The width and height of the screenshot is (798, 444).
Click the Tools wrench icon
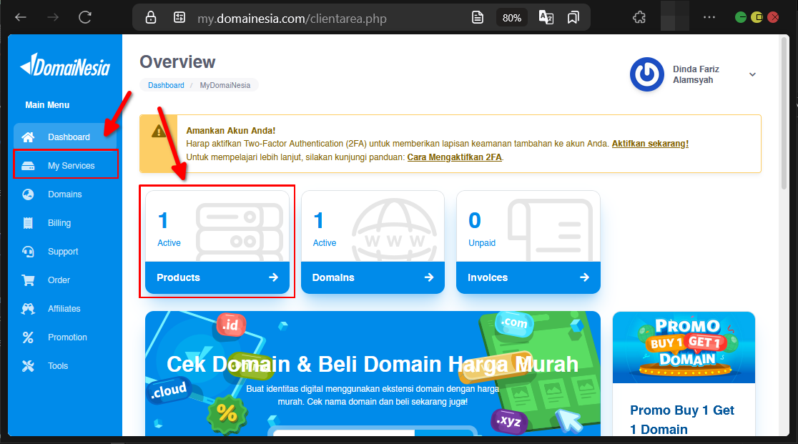pos(28,365)
